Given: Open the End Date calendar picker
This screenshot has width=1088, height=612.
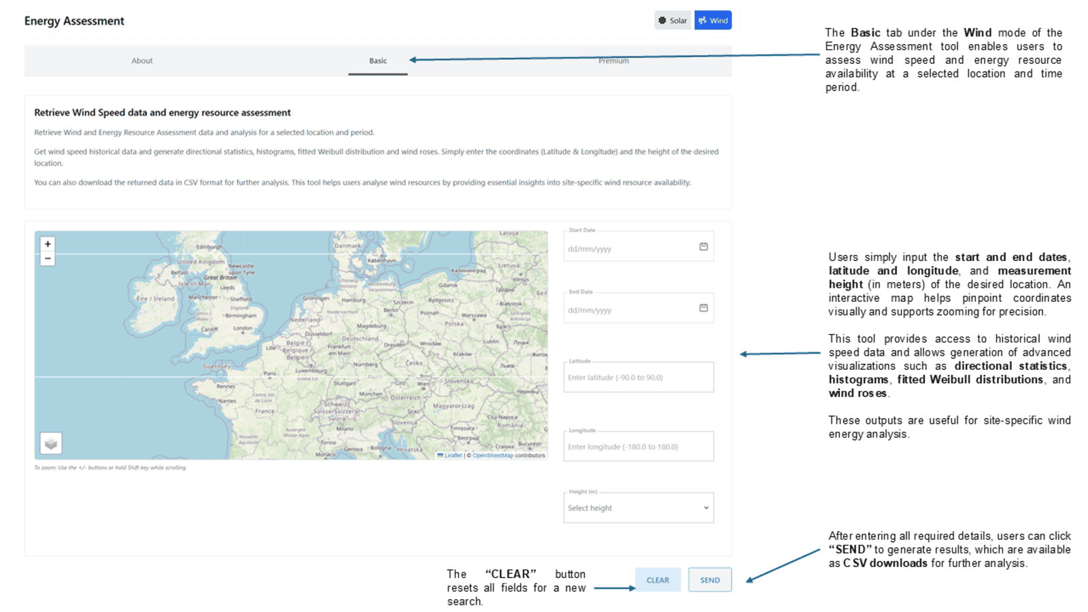Looking at the screenshot, I should click(x=704, y=308).
